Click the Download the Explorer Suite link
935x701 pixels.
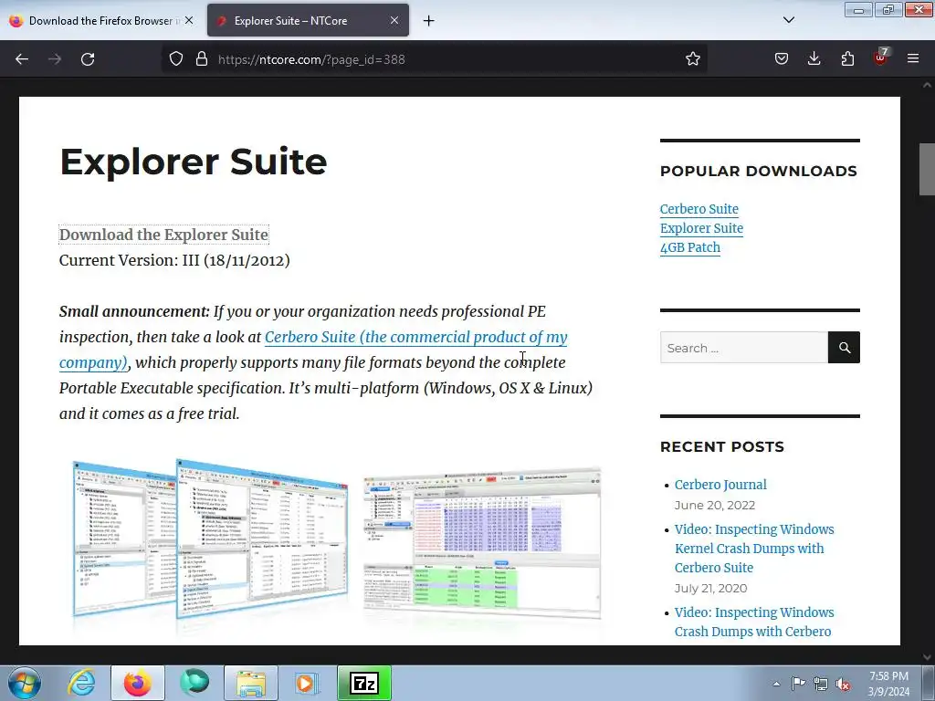[x=164, y=235]
